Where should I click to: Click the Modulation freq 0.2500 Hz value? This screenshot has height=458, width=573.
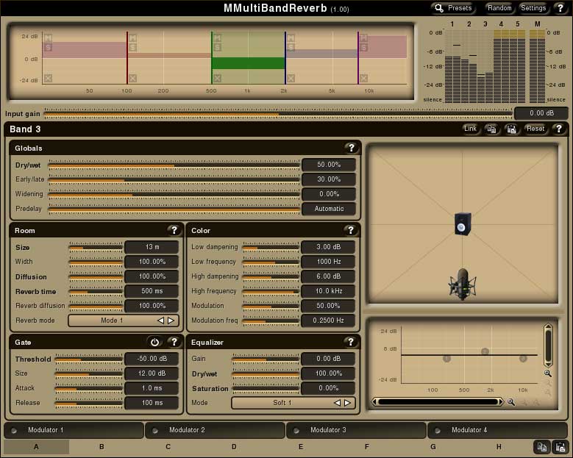[328, 321]
